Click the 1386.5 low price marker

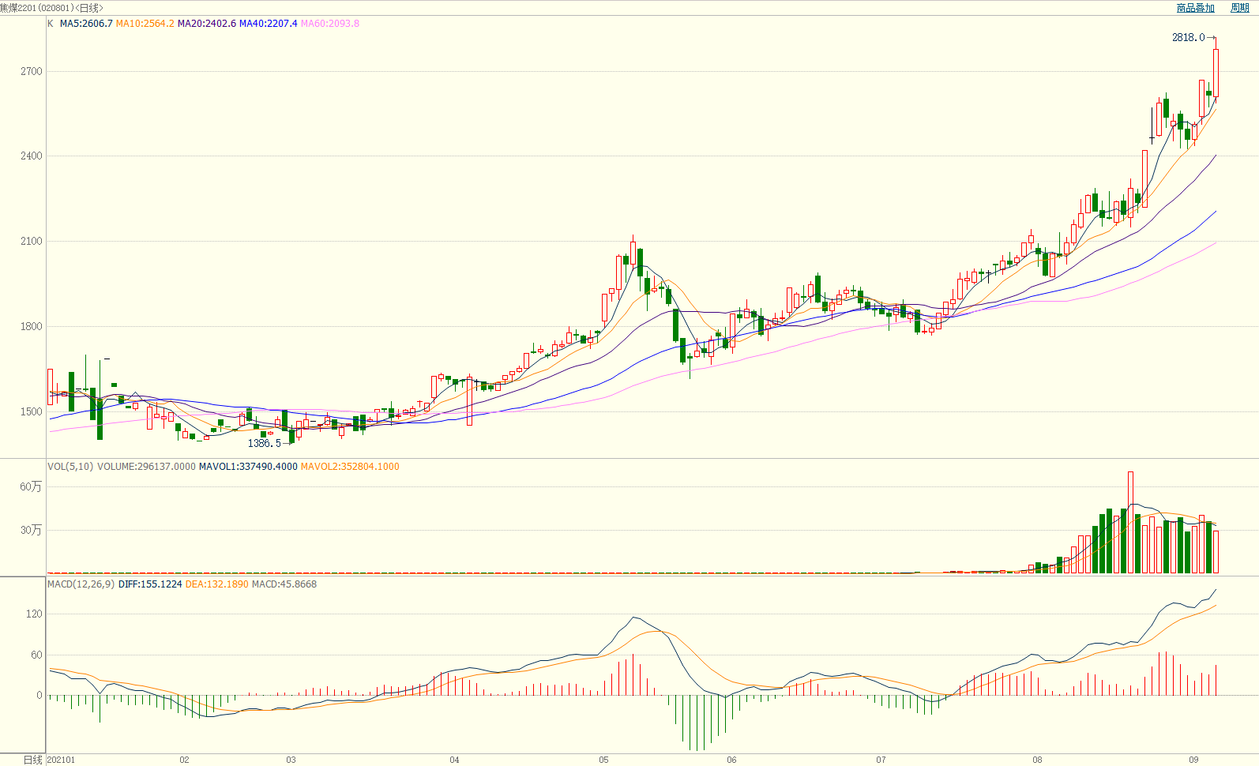click(264, 443)
